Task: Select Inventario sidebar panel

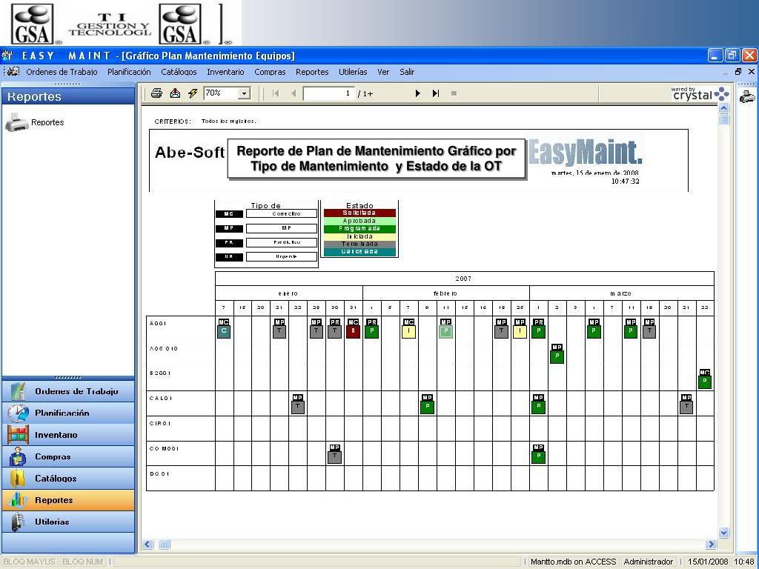Action: 68,434
